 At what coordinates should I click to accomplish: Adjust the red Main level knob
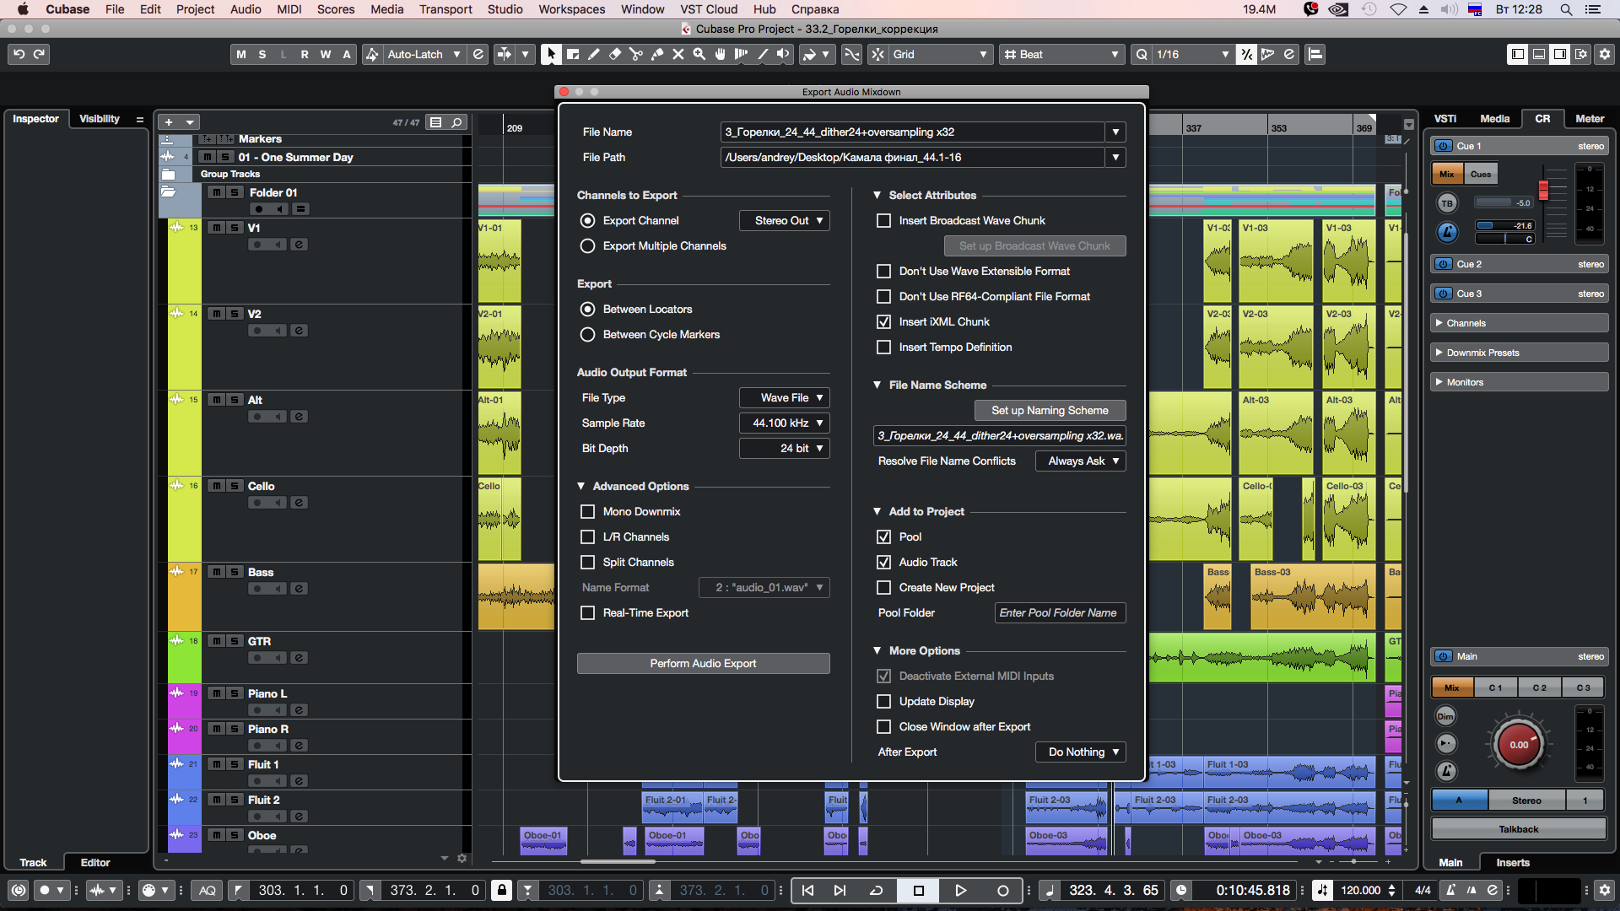[1519, 745]
